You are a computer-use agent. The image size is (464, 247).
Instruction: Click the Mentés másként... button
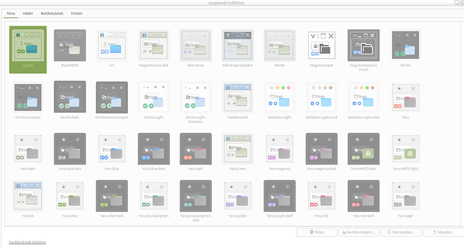pyautogui.click(x=358, y=232)
